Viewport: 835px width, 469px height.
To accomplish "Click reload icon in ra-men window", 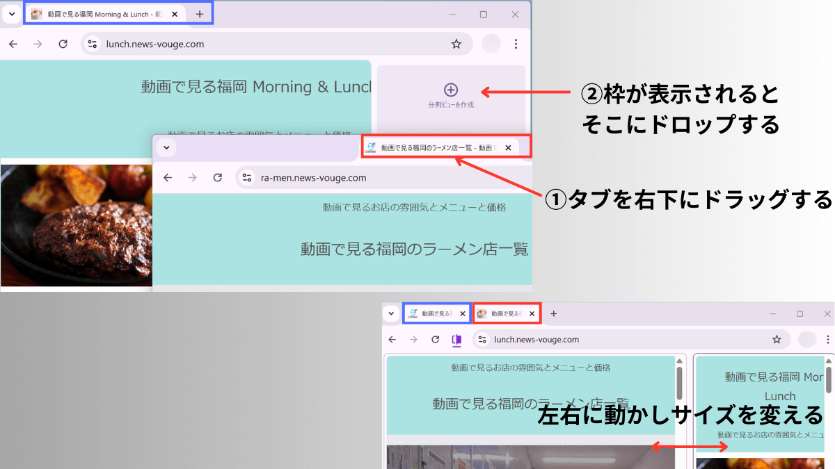I will [x=216, y=177].
